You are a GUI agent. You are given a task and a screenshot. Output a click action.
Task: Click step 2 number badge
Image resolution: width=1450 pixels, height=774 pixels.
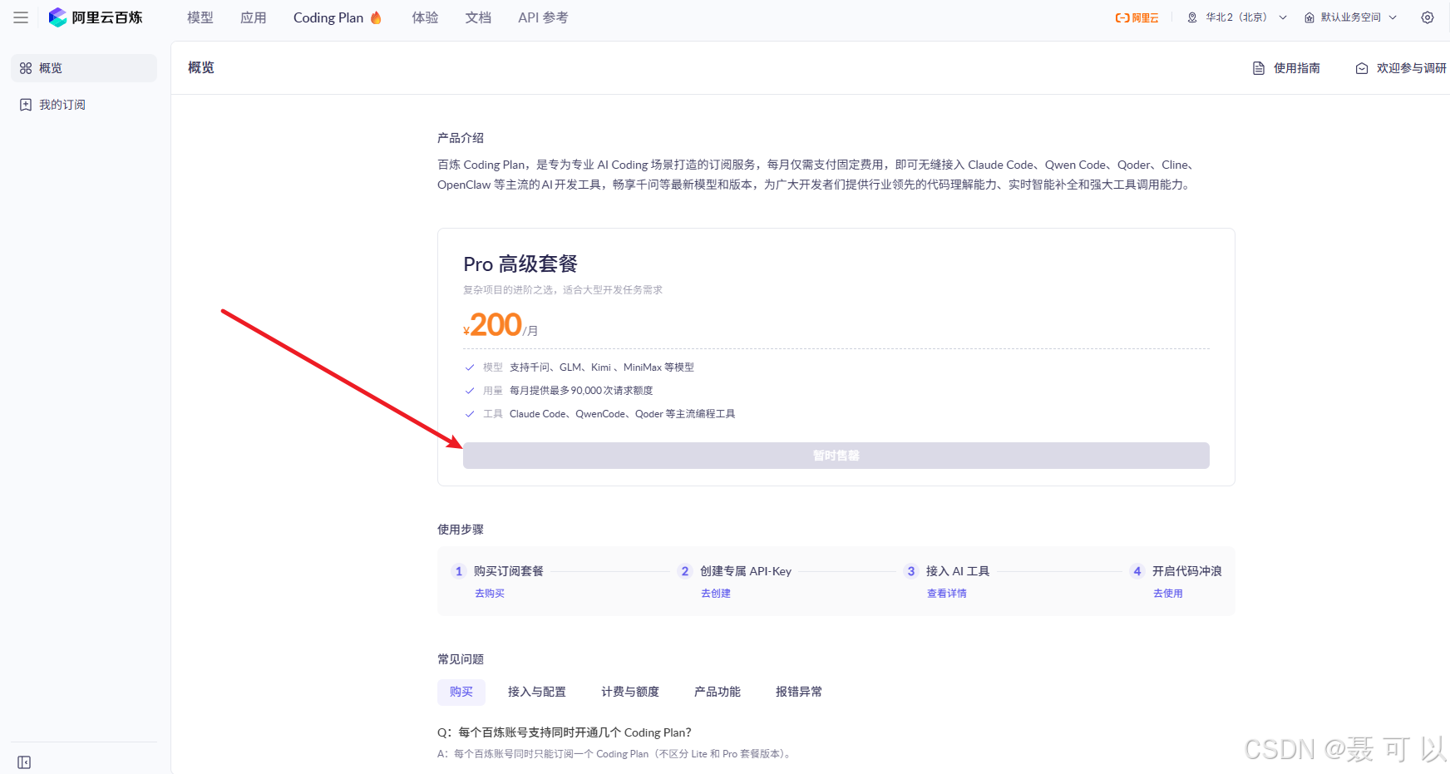pyautogui.click(x=685, y=571)
